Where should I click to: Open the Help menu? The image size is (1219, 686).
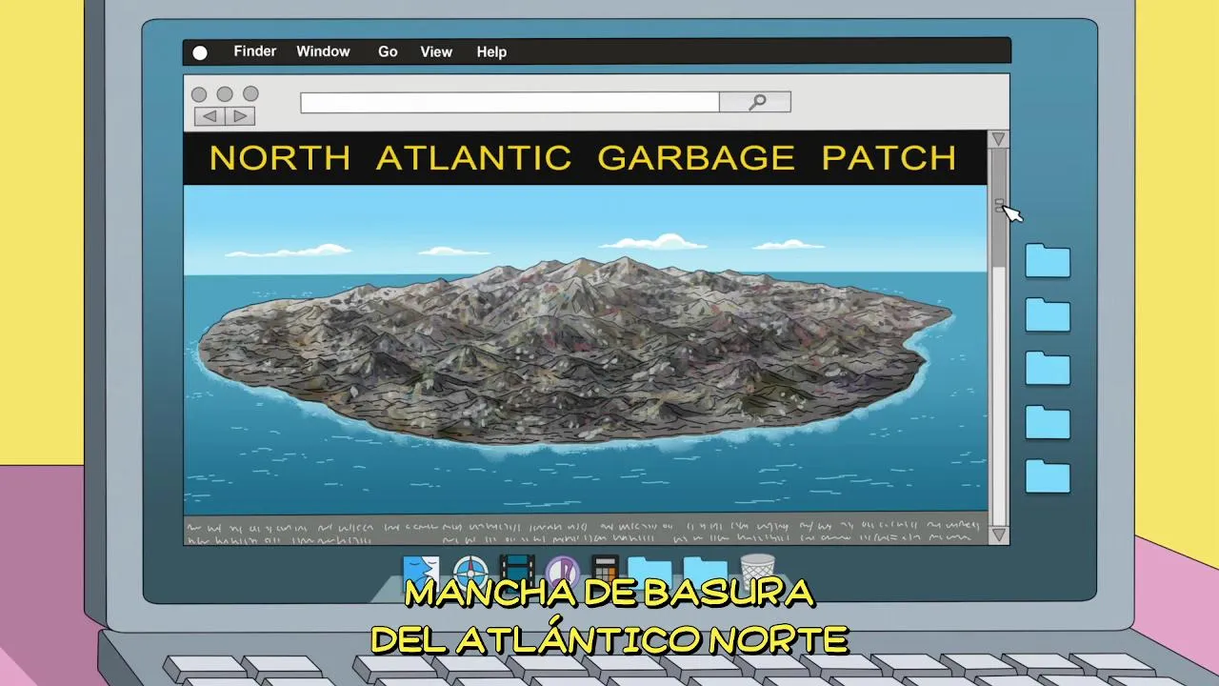(491, 51)
